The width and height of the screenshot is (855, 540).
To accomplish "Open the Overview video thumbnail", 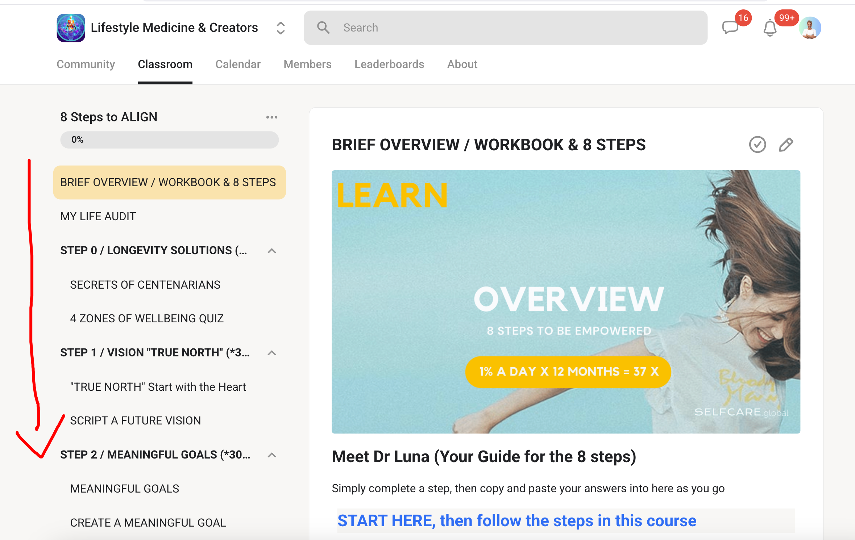I will [x=566, y=301].
